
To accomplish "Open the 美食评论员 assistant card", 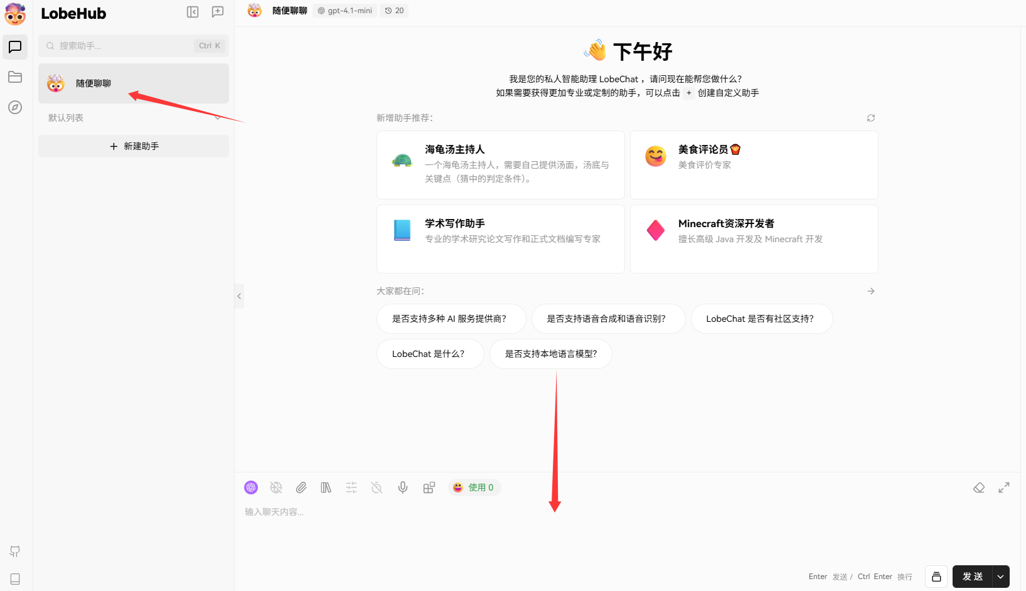I will click(x=754, y=165).
